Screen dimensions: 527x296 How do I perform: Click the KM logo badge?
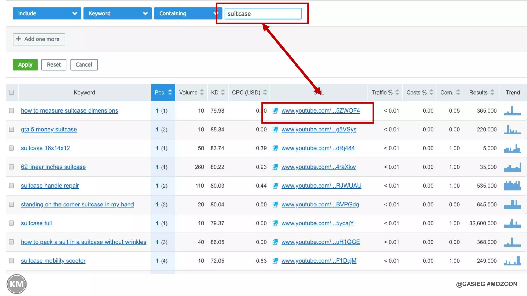pos(16,284)
